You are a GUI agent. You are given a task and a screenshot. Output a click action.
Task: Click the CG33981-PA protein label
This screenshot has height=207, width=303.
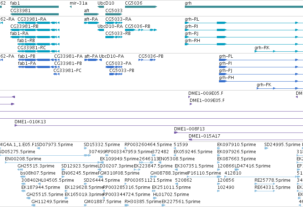[68, 56]
